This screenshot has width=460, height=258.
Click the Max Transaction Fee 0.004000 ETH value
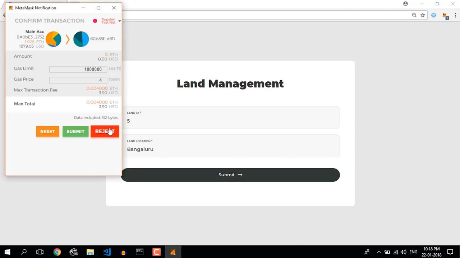pyautogui.click(x=102, y=88)
